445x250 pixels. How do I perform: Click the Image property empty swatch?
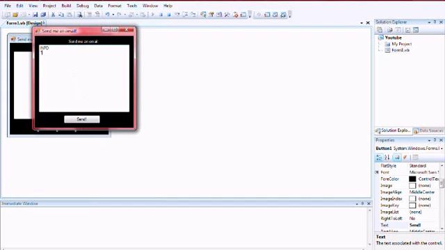pos(412,185)
